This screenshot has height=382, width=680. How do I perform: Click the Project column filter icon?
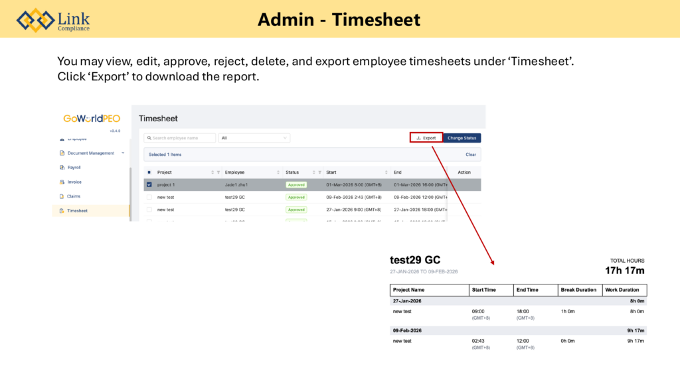(x=218, y=172)
